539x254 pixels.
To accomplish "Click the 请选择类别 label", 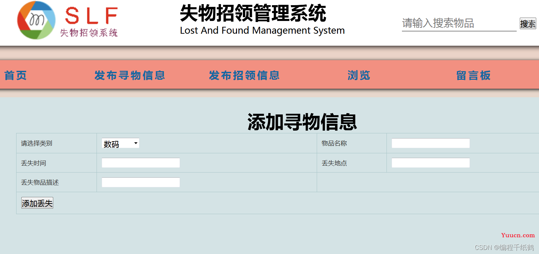I will [x=37, y=143].
